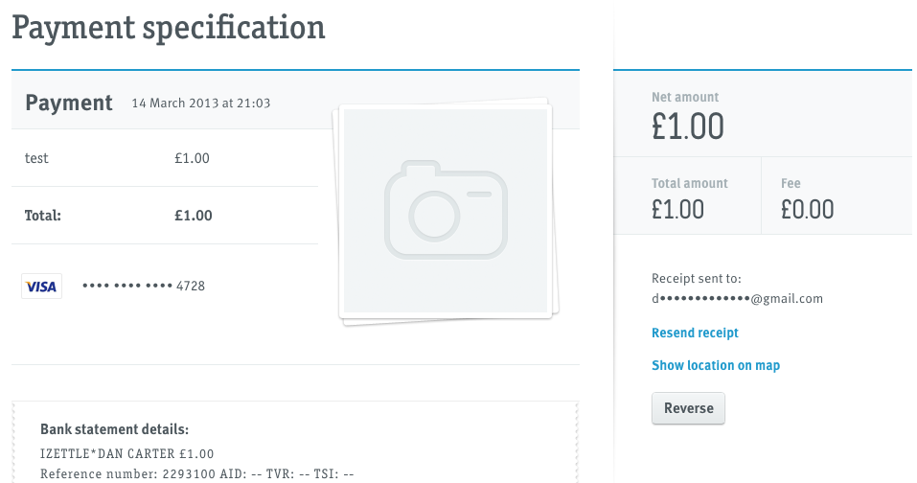Click the Total amount £1.00 box
This screenshot has height=483, width=917.
point(687,195)
